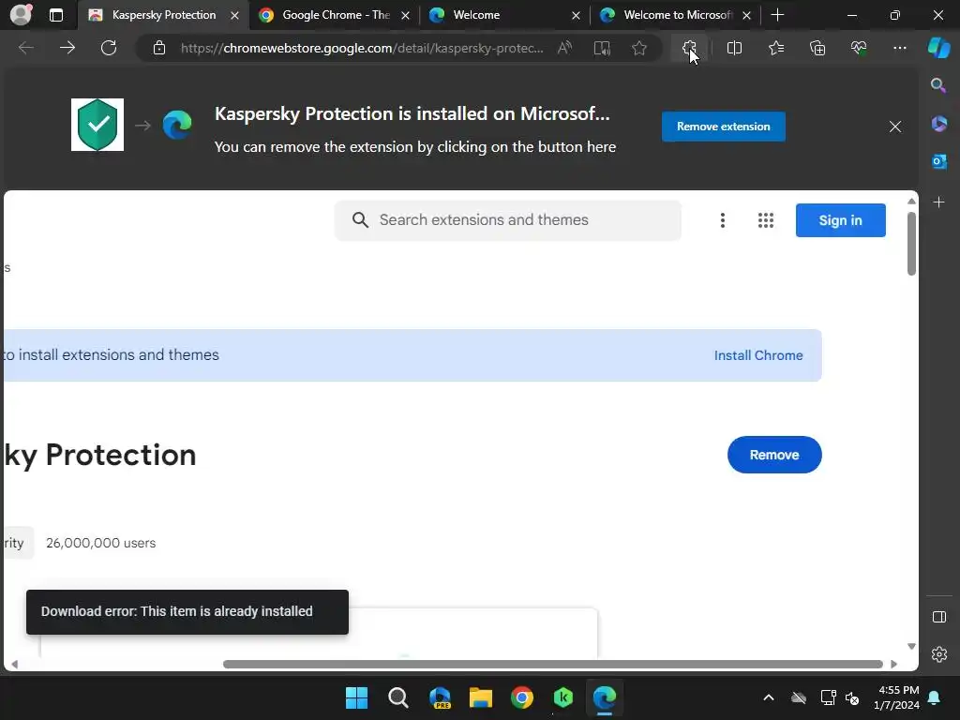Image resolution: width=960 pixels, height=720 pixels.
Task: Open a new tab with plus button
Action: coord(777,15)
